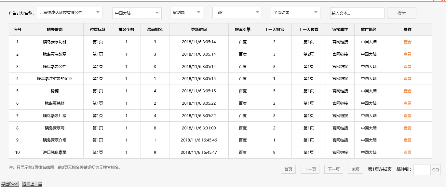Viewport: 446px width, 187px height.
Task: Expand the 中国大陆 region dropdown
Action: (x=137, y=13)
